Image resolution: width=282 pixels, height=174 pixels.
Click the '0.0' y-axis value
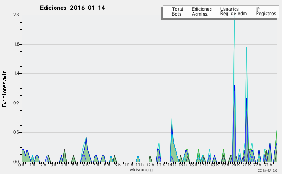[x=16, y=162]
